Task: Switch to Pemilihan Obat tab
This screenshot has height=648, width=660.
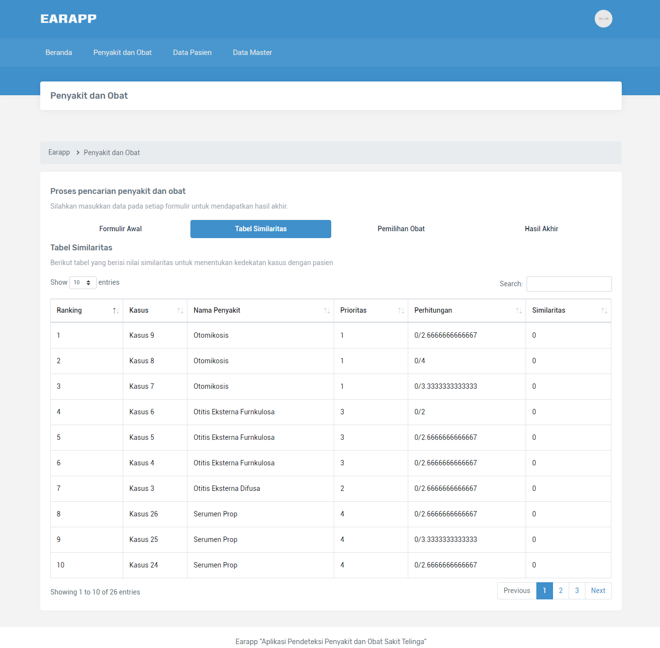Action: coord(401,229)
